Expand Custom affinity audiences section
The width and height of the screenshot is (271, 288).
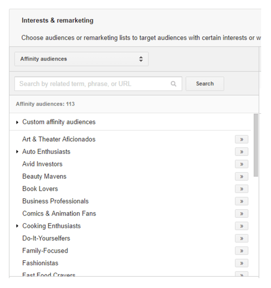tap(17, 122)
